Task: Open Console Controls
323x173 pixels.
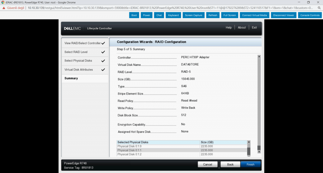Action: pyautogui.click(x=310, y=15)
